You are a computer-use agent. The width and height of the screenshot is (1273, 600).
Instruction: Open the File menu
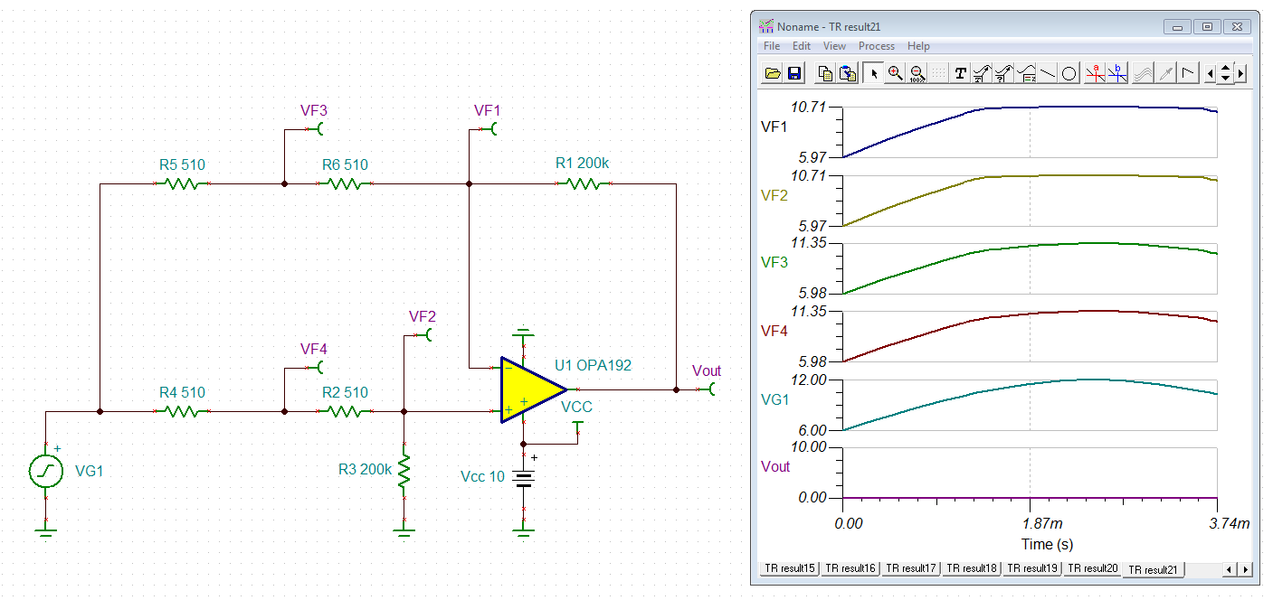pyautogui.click(x=771, y=45)
